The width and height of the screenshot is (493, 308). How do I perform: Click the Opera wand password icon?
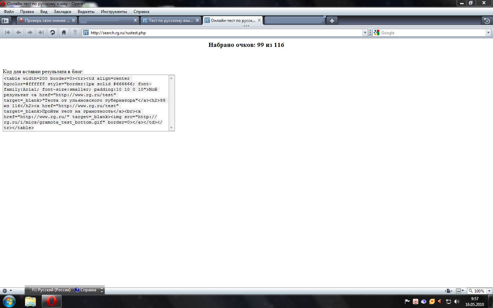(x=75, y=33)
